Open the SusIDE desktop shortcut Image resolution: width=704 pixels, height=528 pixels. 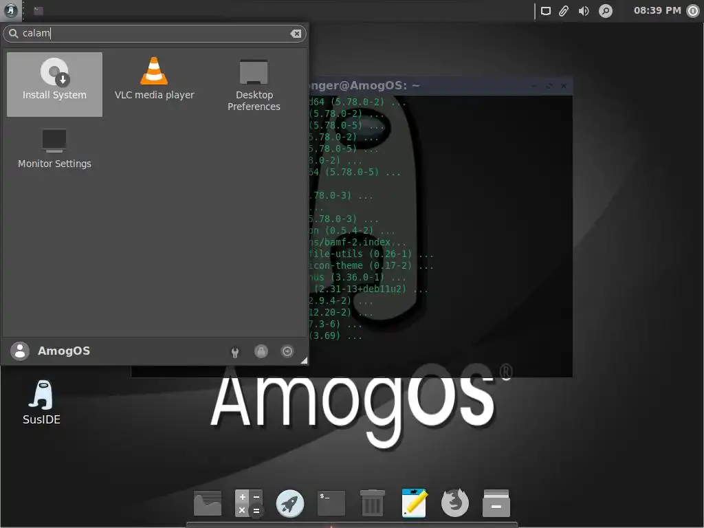pos(41,402)
